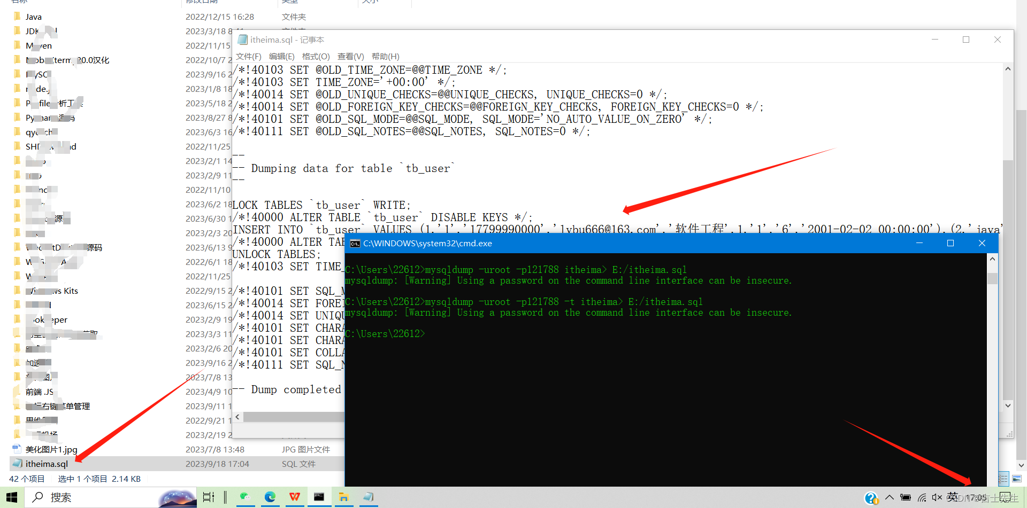
Task: Open the Windows Start menu
Action: [12, 497]
